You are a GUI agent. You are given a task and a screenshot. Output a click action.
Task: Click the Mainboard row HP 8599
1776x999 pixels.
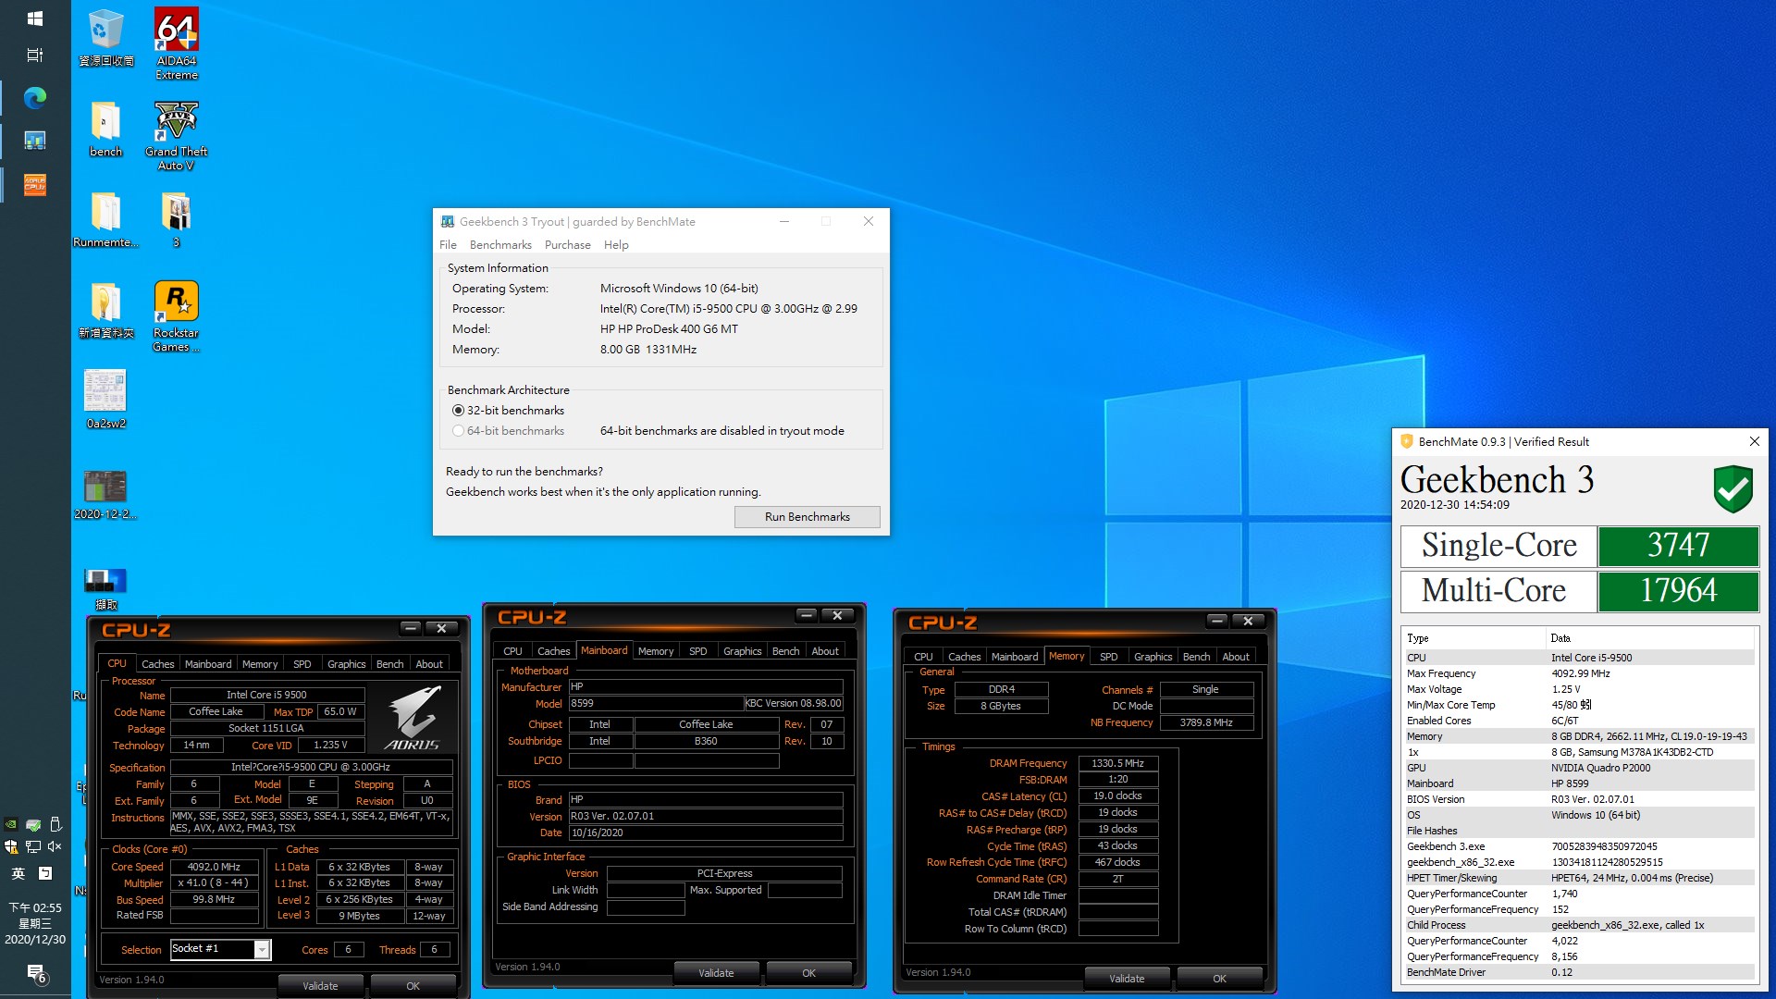[x=1579, y=783]
